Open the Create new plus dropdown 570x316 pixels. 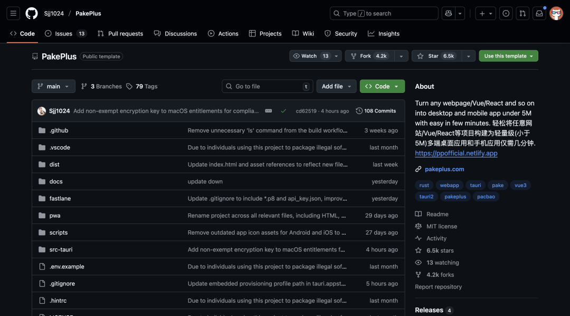(486, 13)
